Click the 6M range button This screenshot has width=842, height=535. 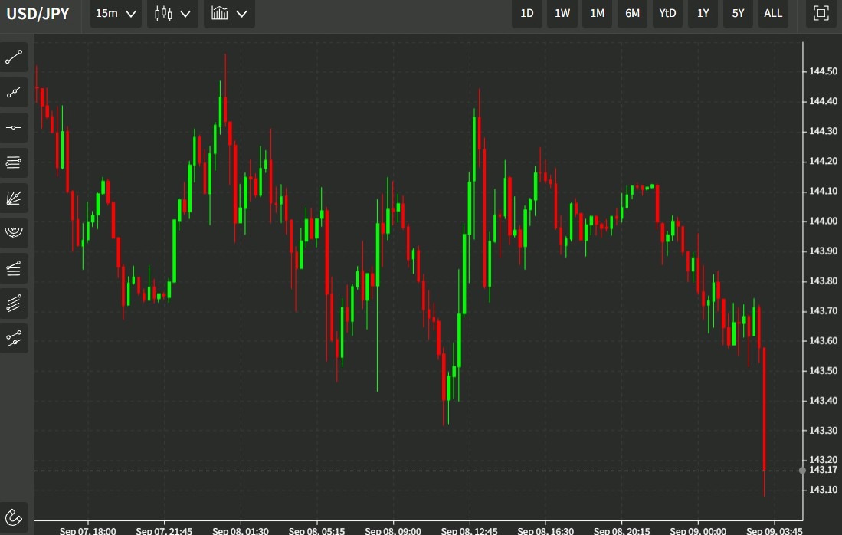point(632,13)
